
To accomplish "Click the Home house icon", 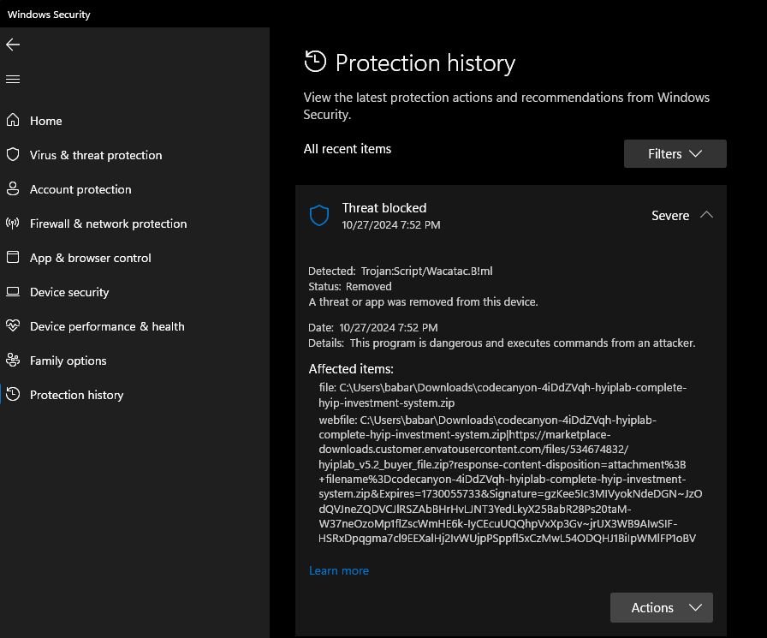I will pyautogui.click(x=13, y=121).
